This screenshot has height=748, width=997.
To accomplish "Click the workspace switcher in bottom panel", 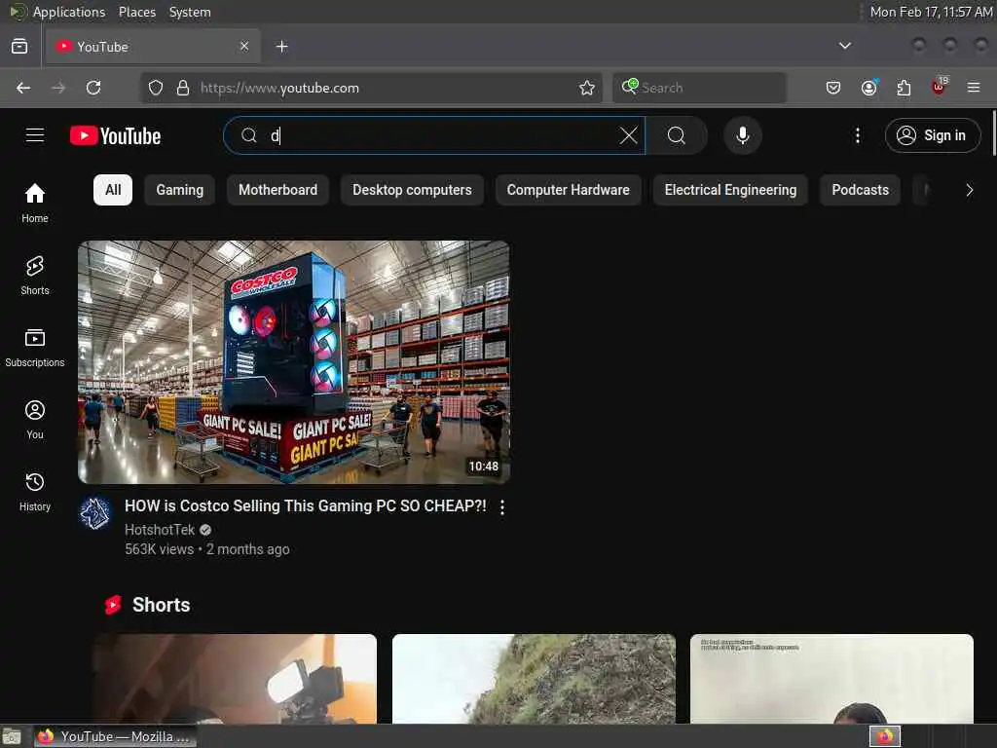I will pos(885,736).
